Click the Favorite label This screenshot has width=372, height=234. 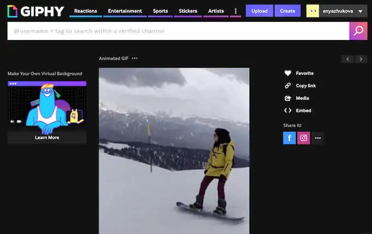click(305, 73)
